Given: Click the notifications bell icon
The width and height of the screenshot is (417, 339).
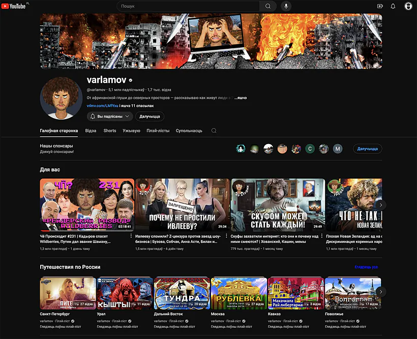Looking at the screenshot, I should pyautogui.click(x=393, y=6).
